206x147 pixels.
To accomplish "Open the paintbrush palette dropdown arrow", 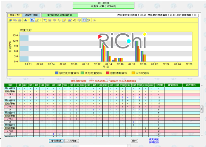I will 40,20.
